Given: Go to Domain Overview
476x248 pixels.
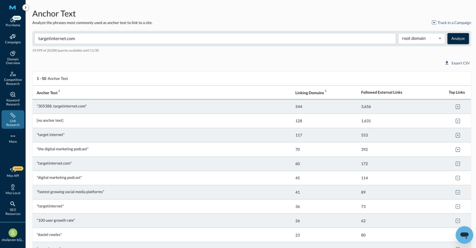Looking at the screenshot, I should (13, 58).
